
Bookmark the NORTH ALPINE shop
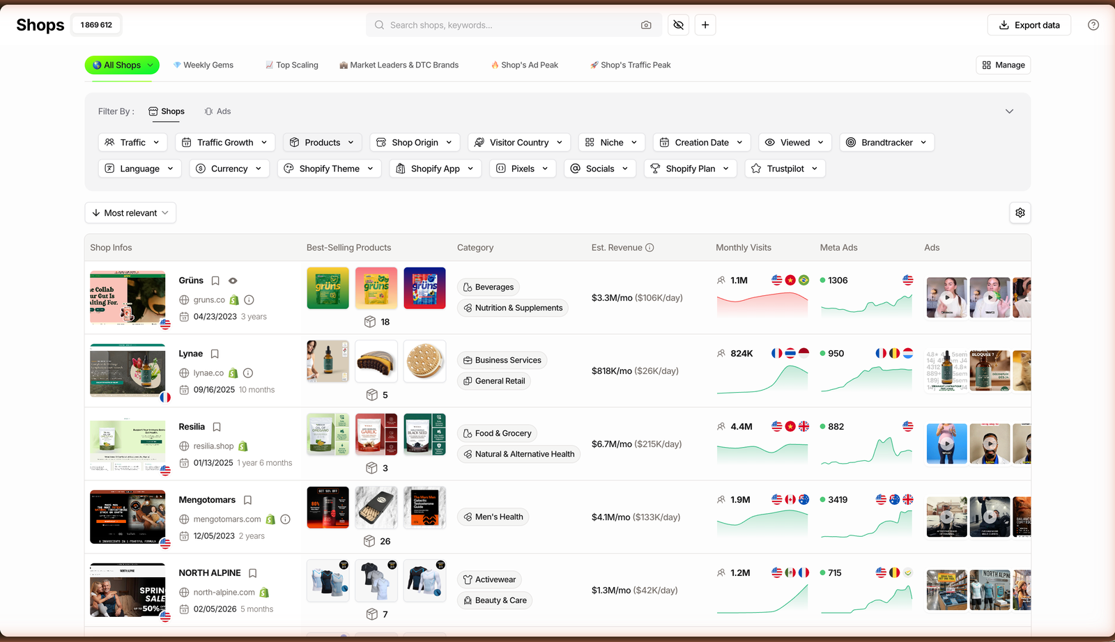253,573
